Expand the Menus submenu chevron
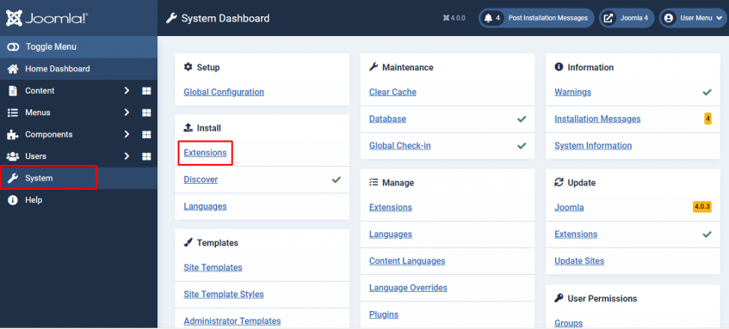Screen dimensions: 729x329 pyautogui.click(x=127, y=113)
